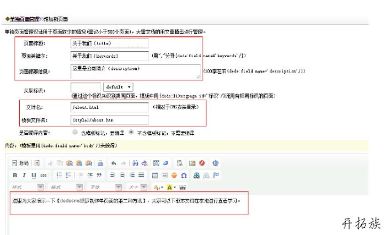Viewport: 386px width, 235px height.
Task: Toggle strikethrough (abc) formatting
Action: click(x=44, y=175)
